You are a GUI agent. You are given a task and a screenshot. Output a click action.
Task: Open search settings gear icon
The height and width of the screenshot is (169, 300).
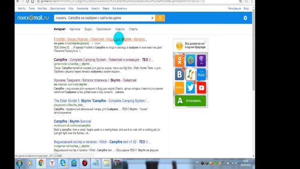(245, 18)
